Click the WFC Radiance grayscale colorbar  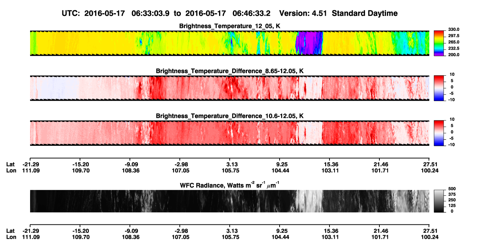point(439,200)
